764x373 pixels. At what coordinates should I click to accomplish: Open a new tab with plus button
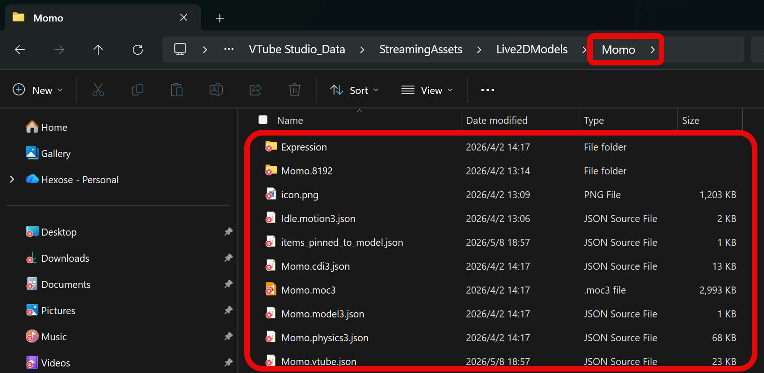click(220, 18)
